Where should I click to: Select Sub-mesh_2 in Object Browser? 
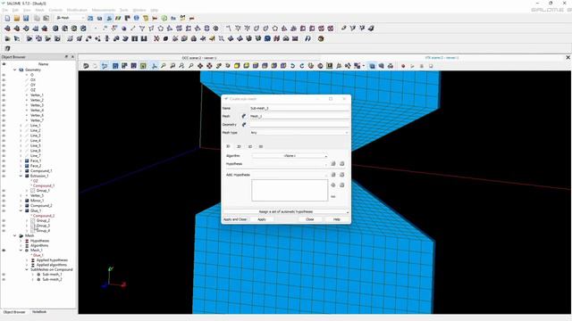[x=52, y=279]
